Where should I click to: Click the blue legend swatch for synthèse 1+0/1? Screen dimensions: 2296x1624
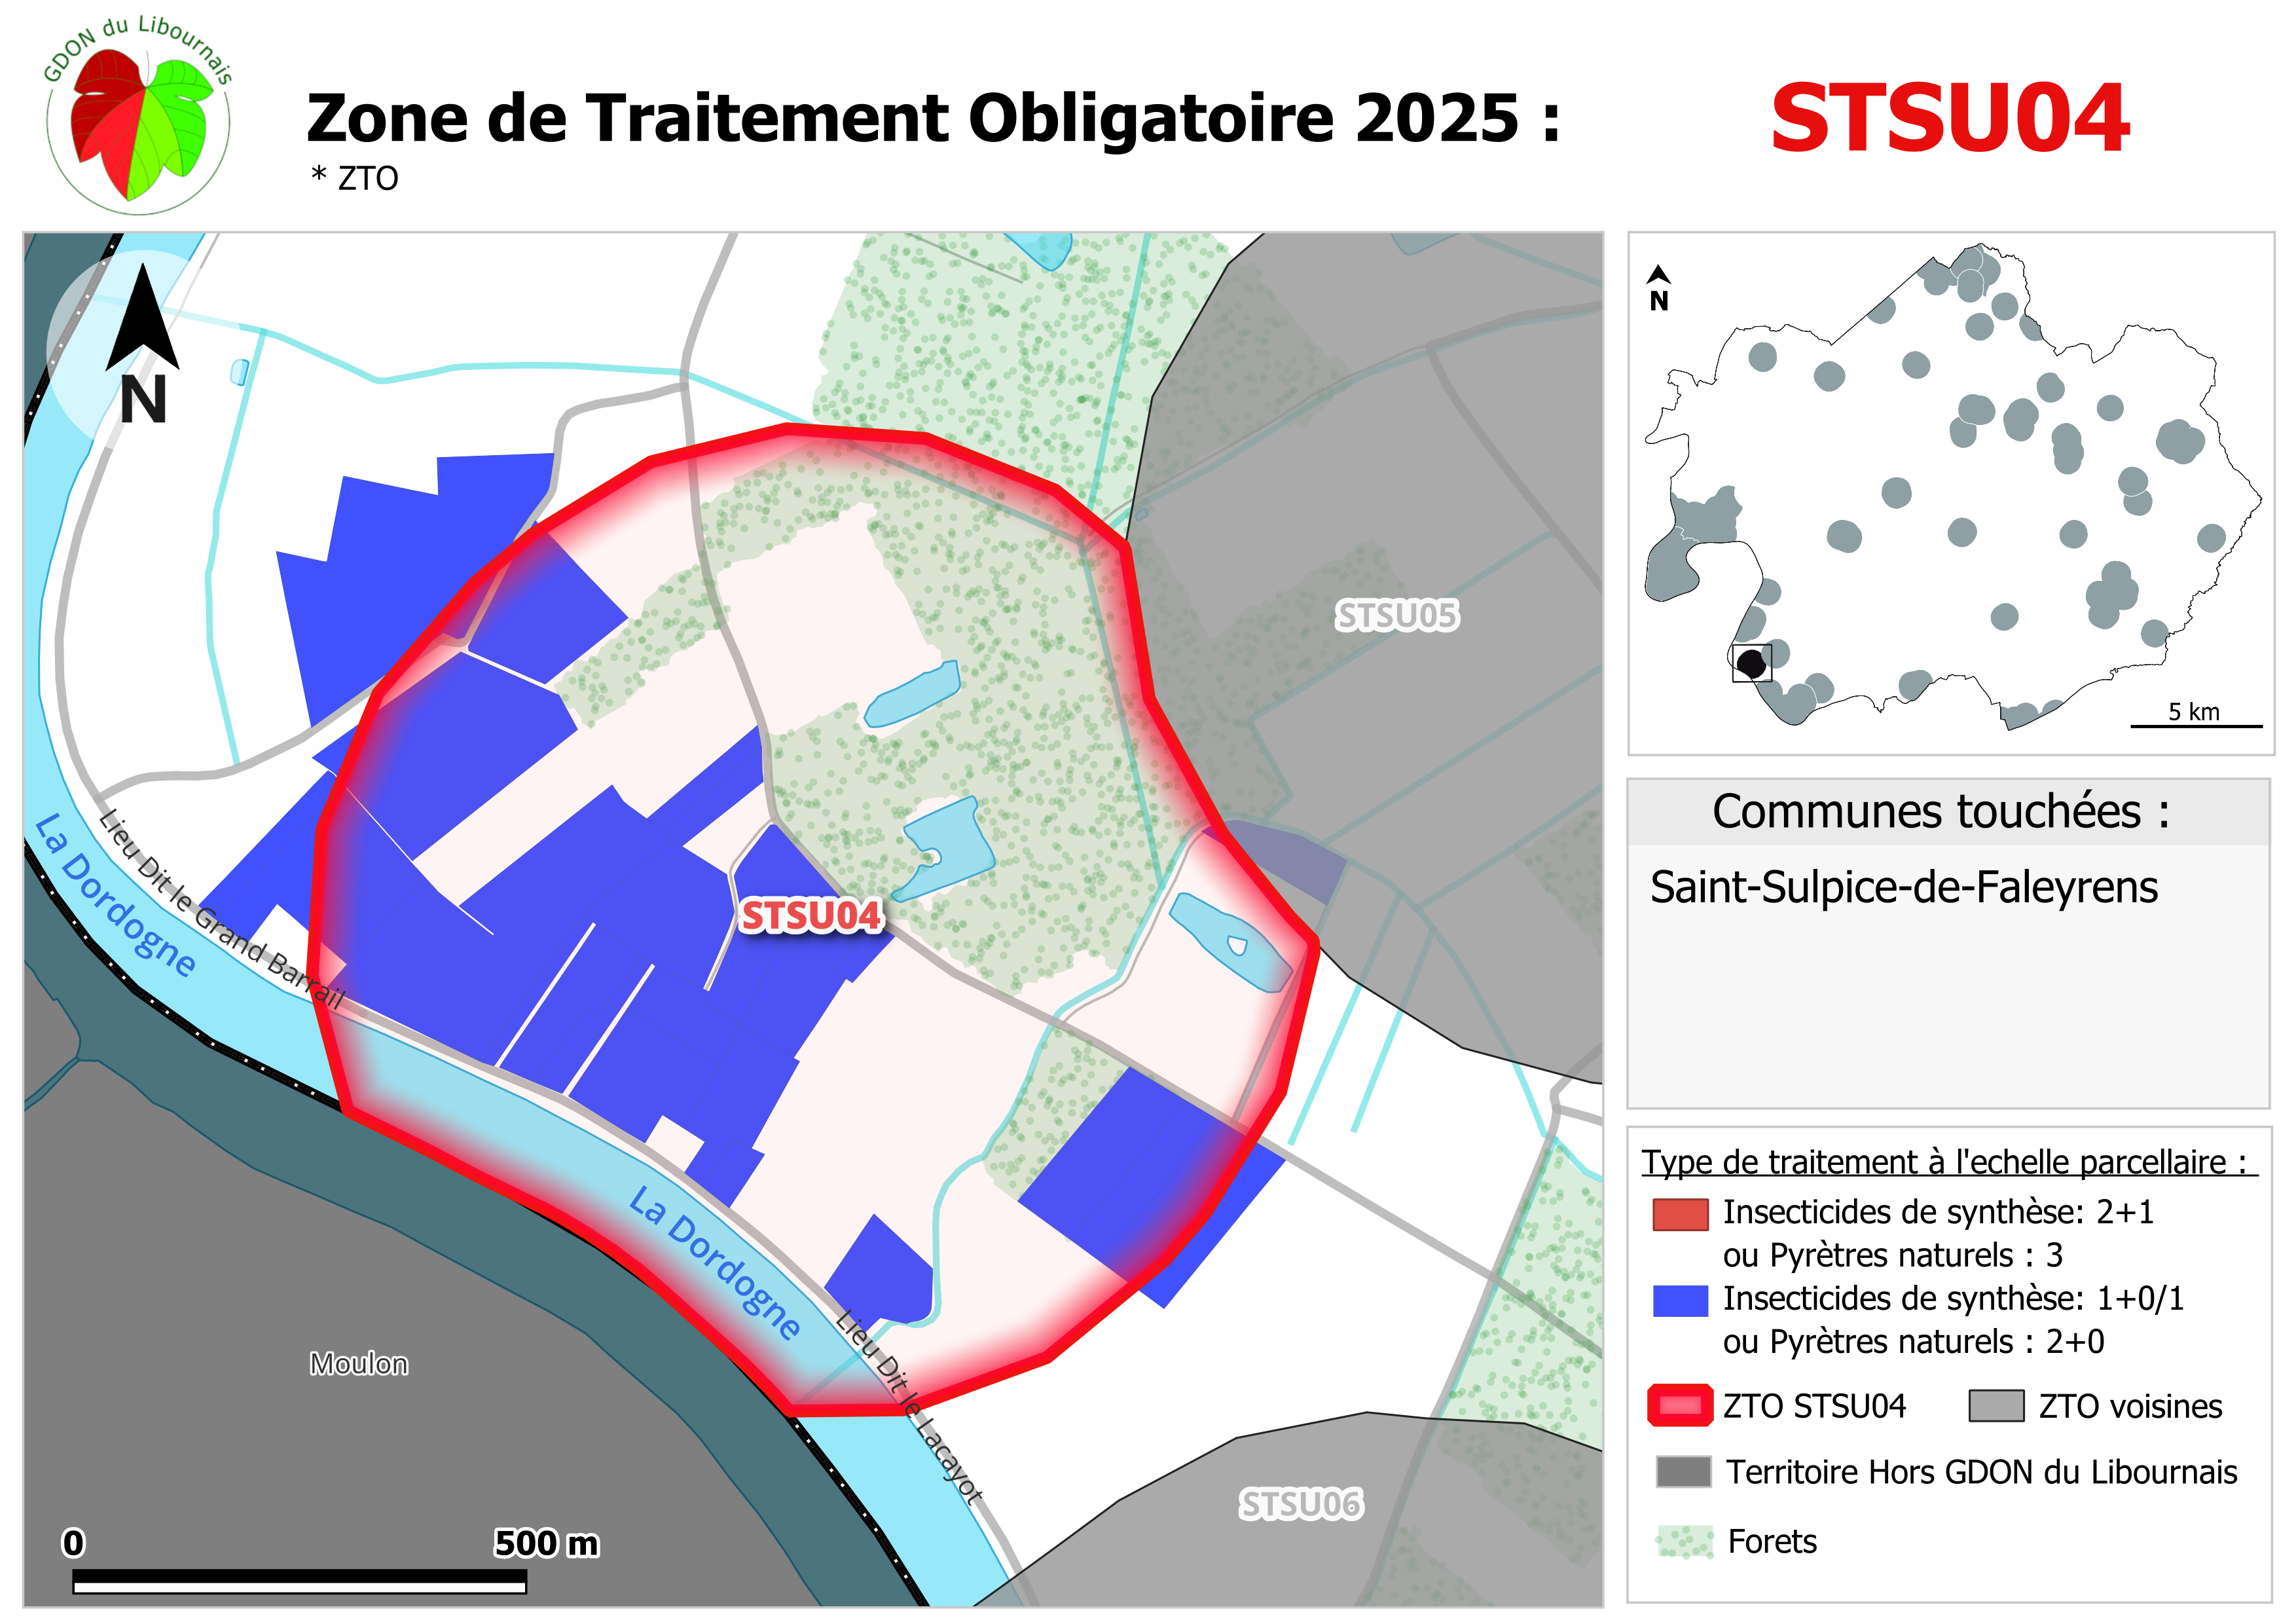pos(1680,1300)
